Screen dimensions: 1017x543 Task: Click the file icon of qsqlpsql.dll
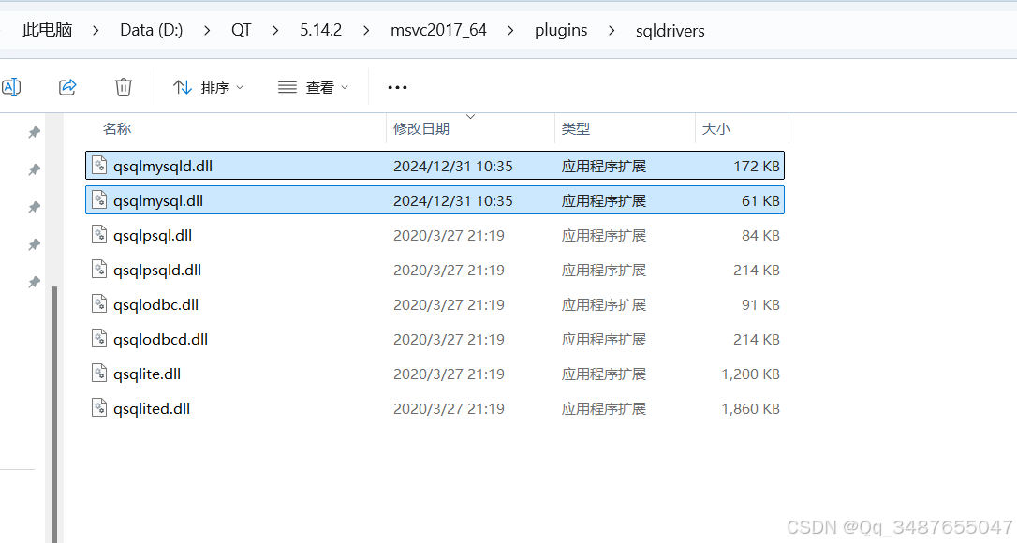pyautogui.click(x=99, y=234)
